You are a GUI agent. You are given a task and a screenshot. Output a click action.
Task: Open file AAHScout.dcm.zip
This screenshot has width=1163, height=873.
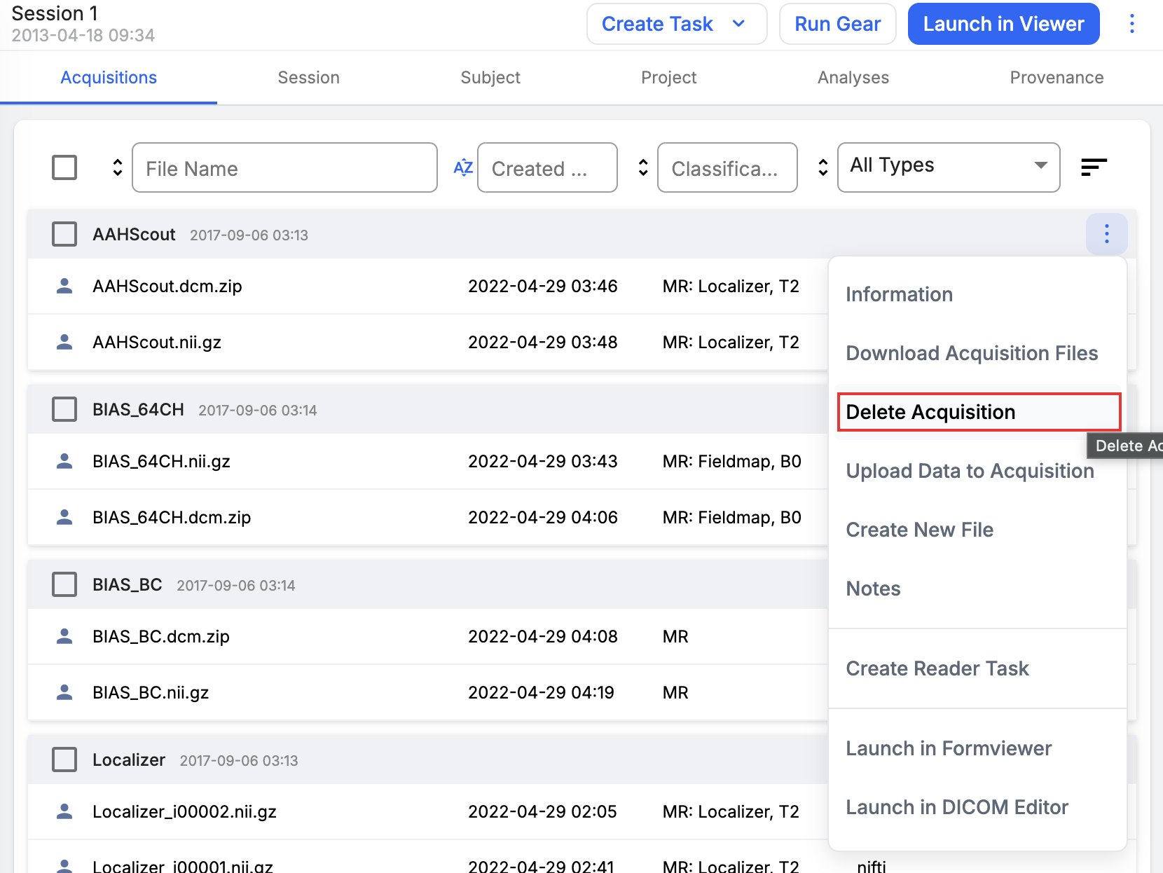pos(167,286)
